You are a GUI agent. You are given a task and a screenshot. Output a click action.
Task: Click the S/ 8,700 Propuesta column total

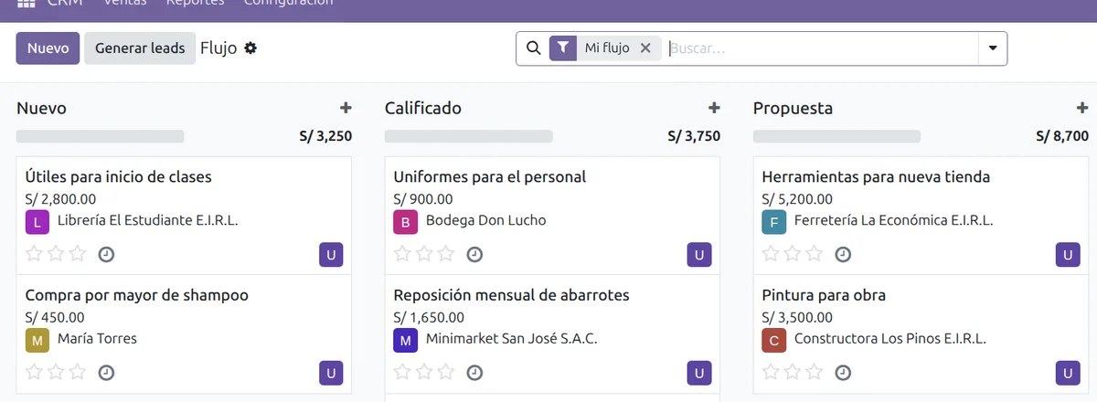click(x=1062, y=136)
